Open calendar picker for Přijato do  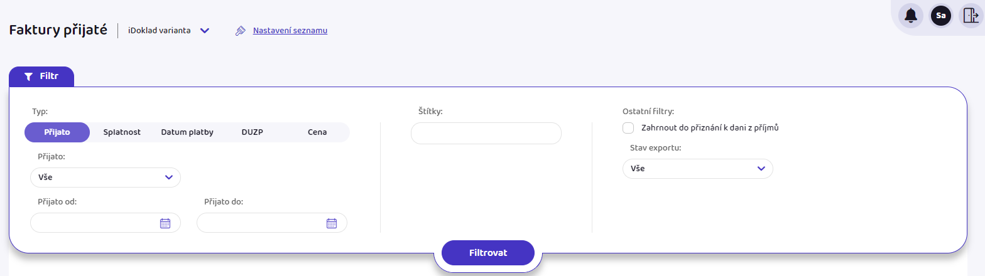[x=332, y=223]
